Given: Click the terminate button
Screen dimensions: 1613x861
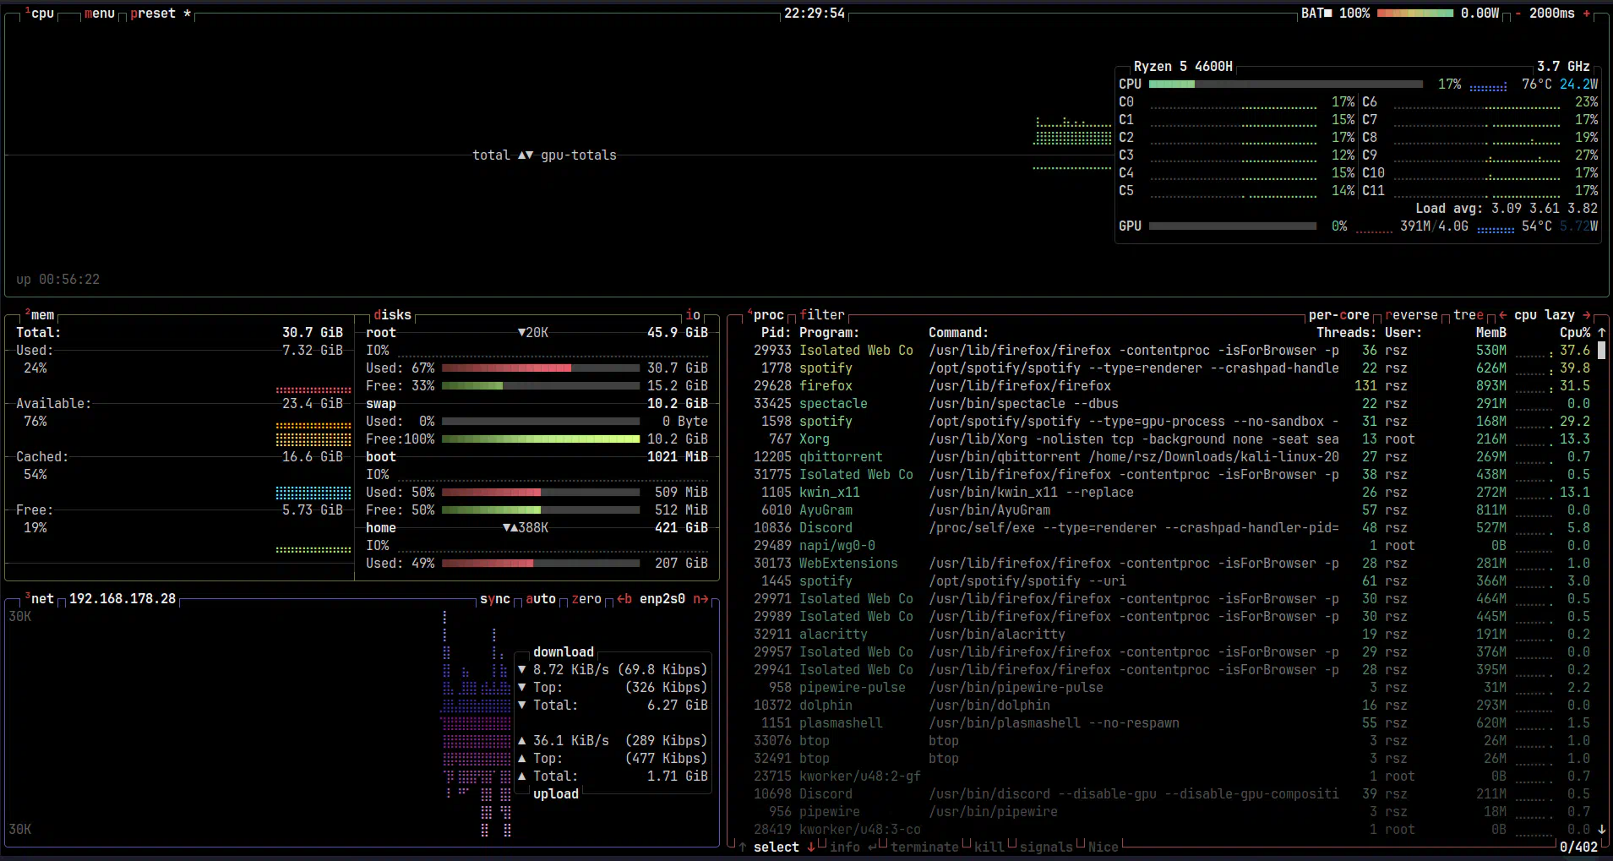Looking at the screenshot, I should pos(924,847).
